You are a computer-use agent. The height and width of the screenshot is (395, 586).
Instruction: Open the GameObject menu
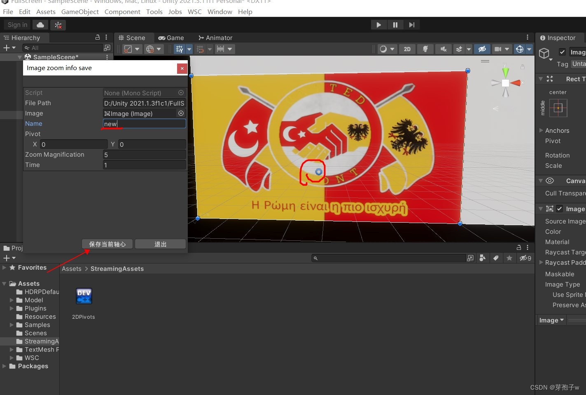click(x=80, y=12)
